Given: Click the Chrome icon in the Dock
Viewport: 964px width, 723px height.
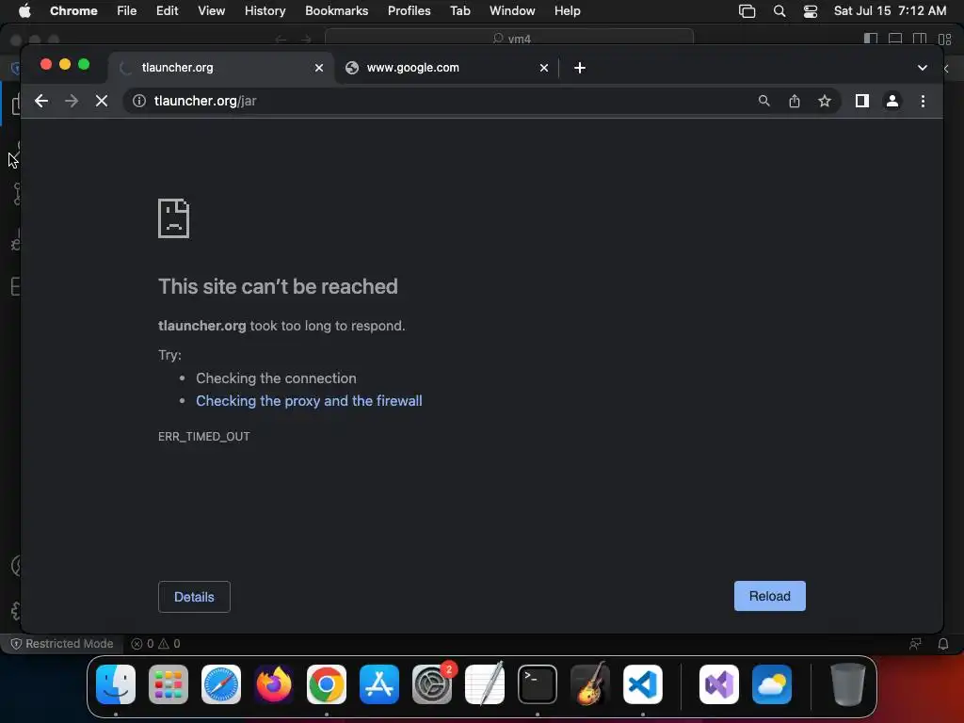Looking at the screenshot, I should click(327, 684).
